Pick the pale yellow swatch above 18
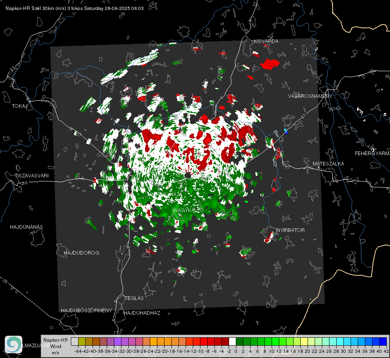This screenshot has width=390, height=358. coord(304,341)
